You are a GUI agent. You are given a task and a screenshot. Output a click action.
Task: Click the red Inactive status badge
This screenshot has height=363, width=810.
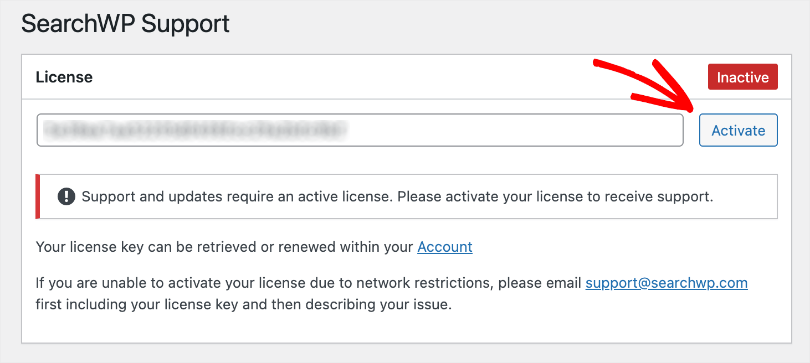click(x=742, y=77)
